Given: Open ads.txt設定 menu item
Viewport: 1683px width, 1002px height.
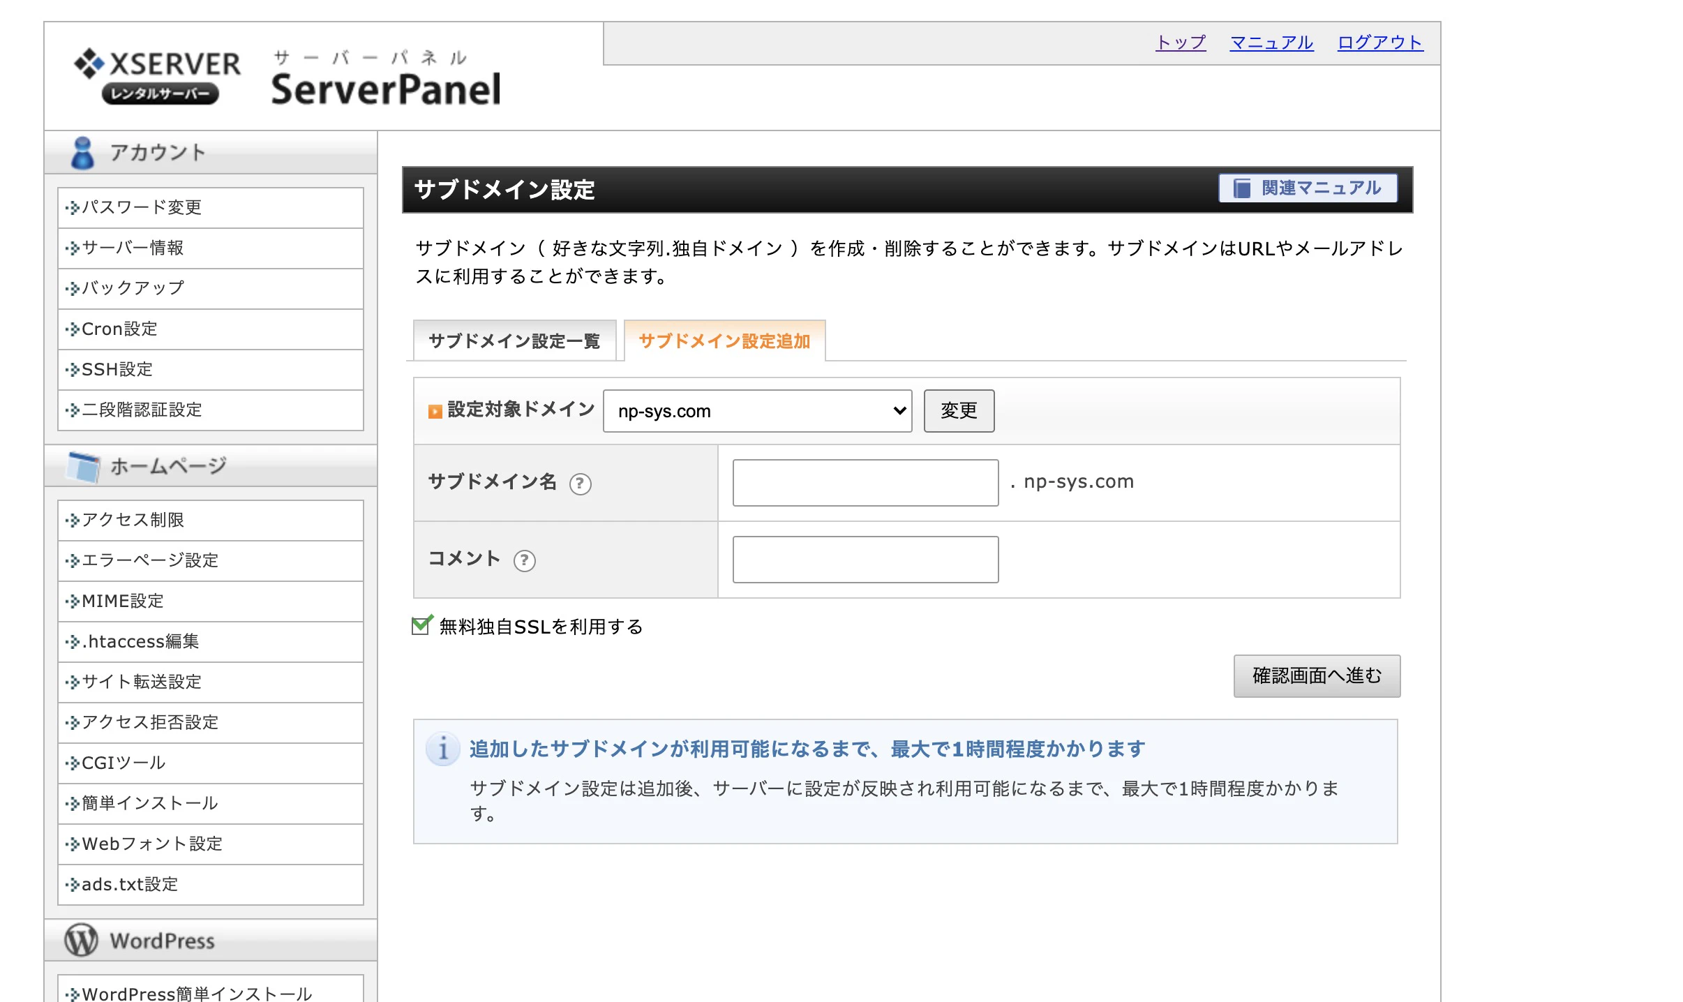Looking at the screenshot, I should tap(211, 885).
